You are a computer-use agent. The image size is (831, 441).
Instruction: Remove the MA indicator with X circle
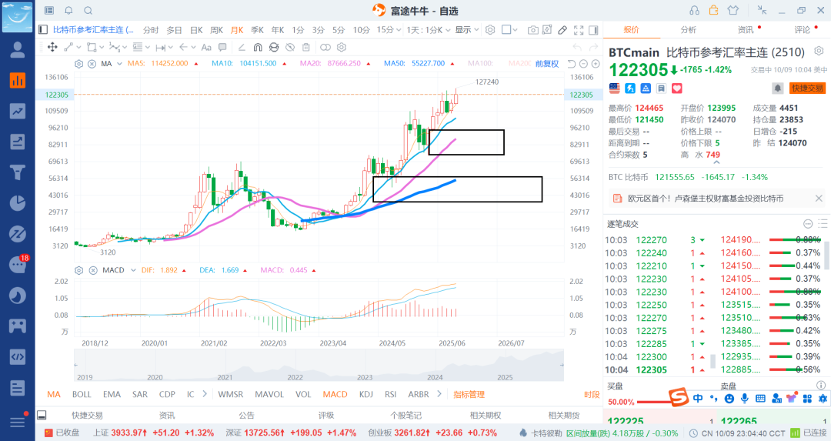[92, 64]
